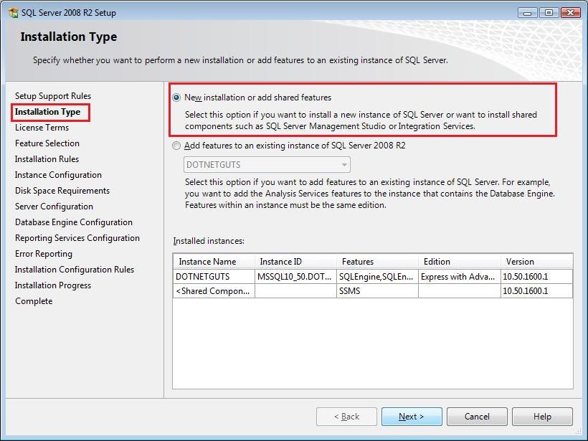Screen dimensions: 588x441
Task: Select Installation Rules step
Action: [x=47, y=159]
